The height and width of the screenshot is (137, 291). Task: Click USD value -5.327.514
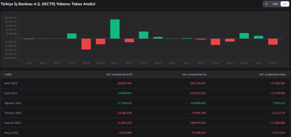click(x=278, y=133)
